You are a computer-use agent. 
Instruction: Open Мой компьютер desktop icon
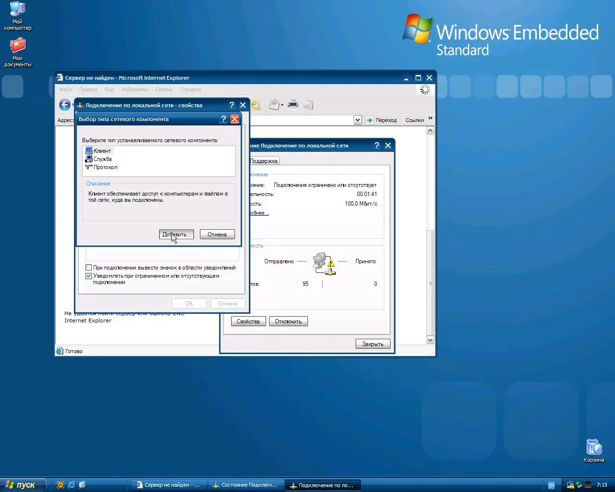pos(18,16)
